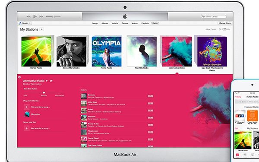Buy Elephant with its price button

(151, 118)
